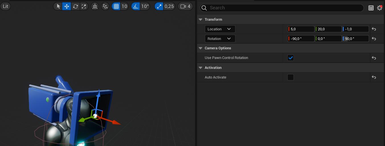Click the red X-axis gizmo arrow
The width and height of the screenshot is (385, 146).
(115, 122)
